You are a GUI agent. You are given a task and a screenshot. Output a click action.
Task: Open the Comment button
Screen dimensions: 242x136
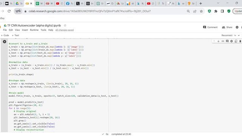pos(210,27)
